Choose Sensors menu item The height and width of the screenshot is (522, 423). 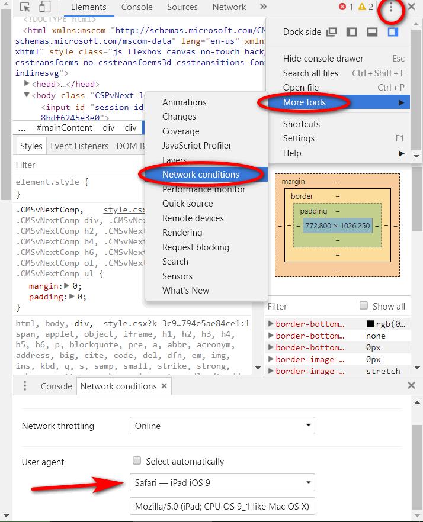click(x=207, y=276)
